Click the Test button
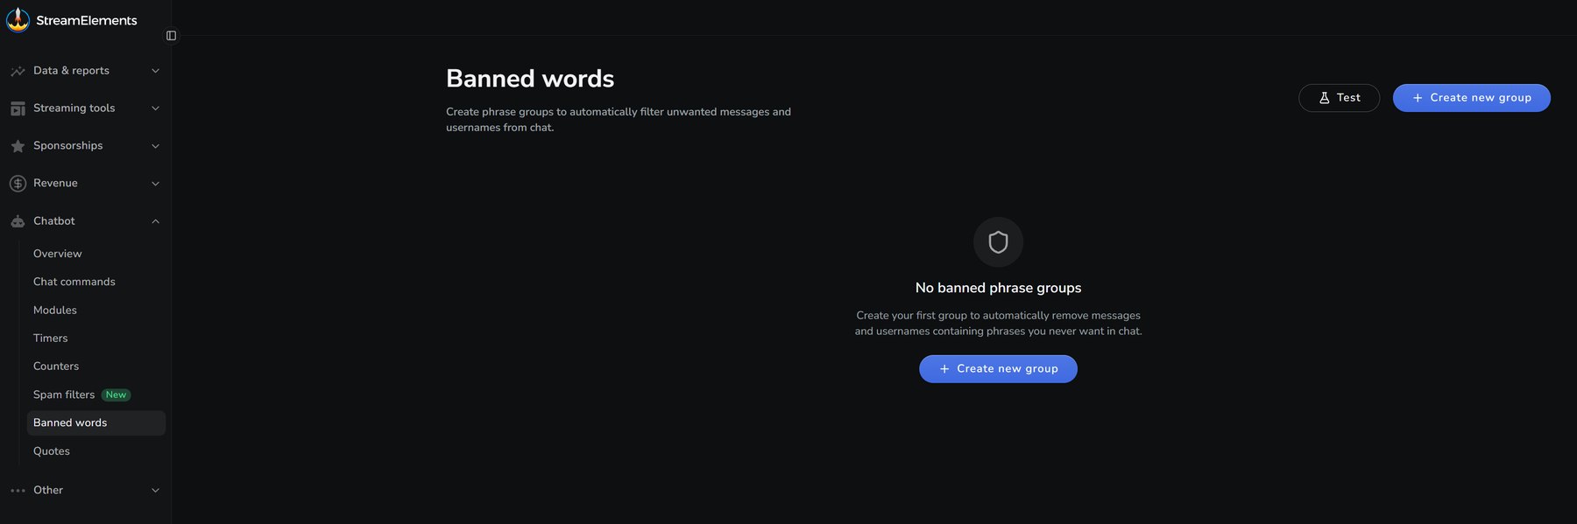Image resolution: width=1577 pixels, height=524 pixels. (x=1339, y=98)
